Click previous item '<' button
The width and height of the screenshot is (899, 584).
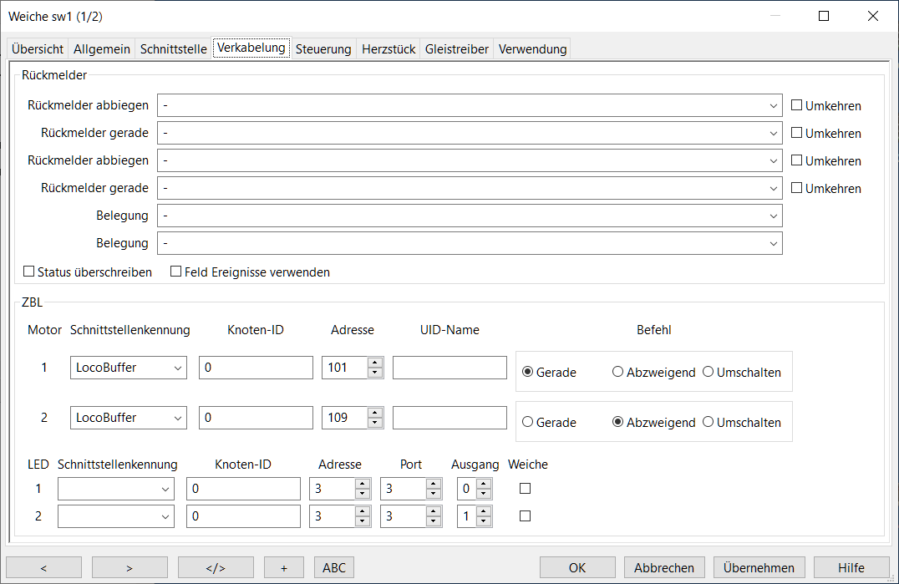tap(43, 567)
